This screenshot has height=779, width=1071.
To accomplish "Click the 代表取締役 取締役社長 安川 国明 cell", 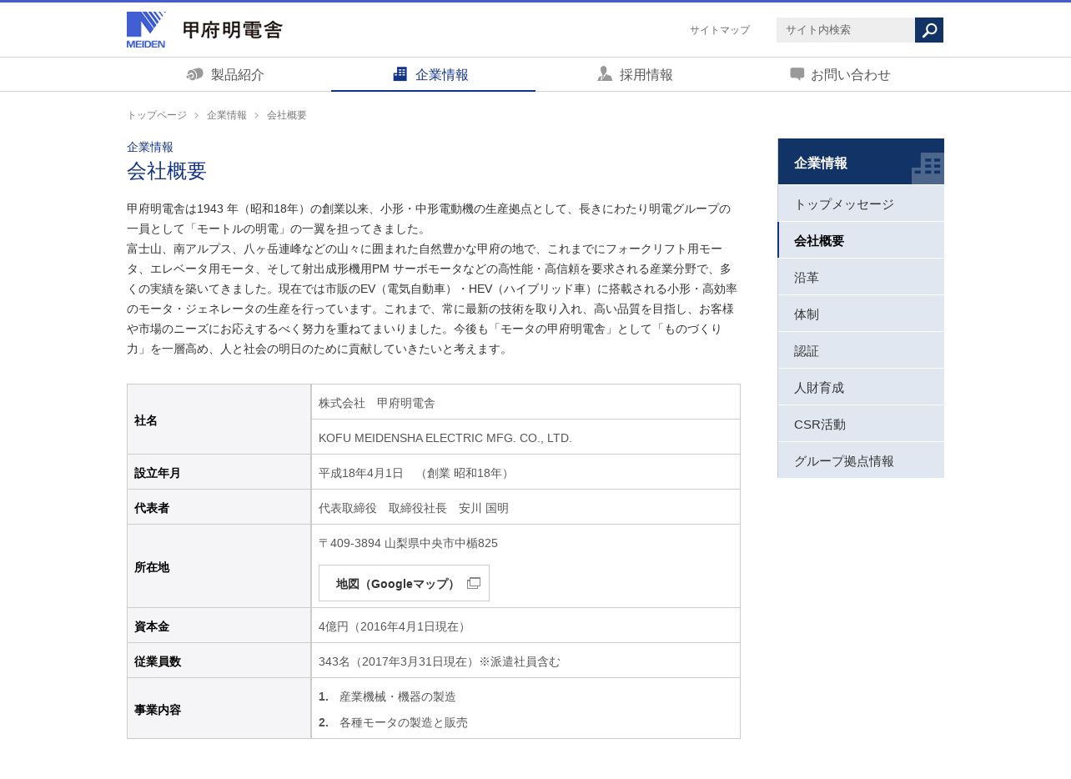I will coord(525,507).
